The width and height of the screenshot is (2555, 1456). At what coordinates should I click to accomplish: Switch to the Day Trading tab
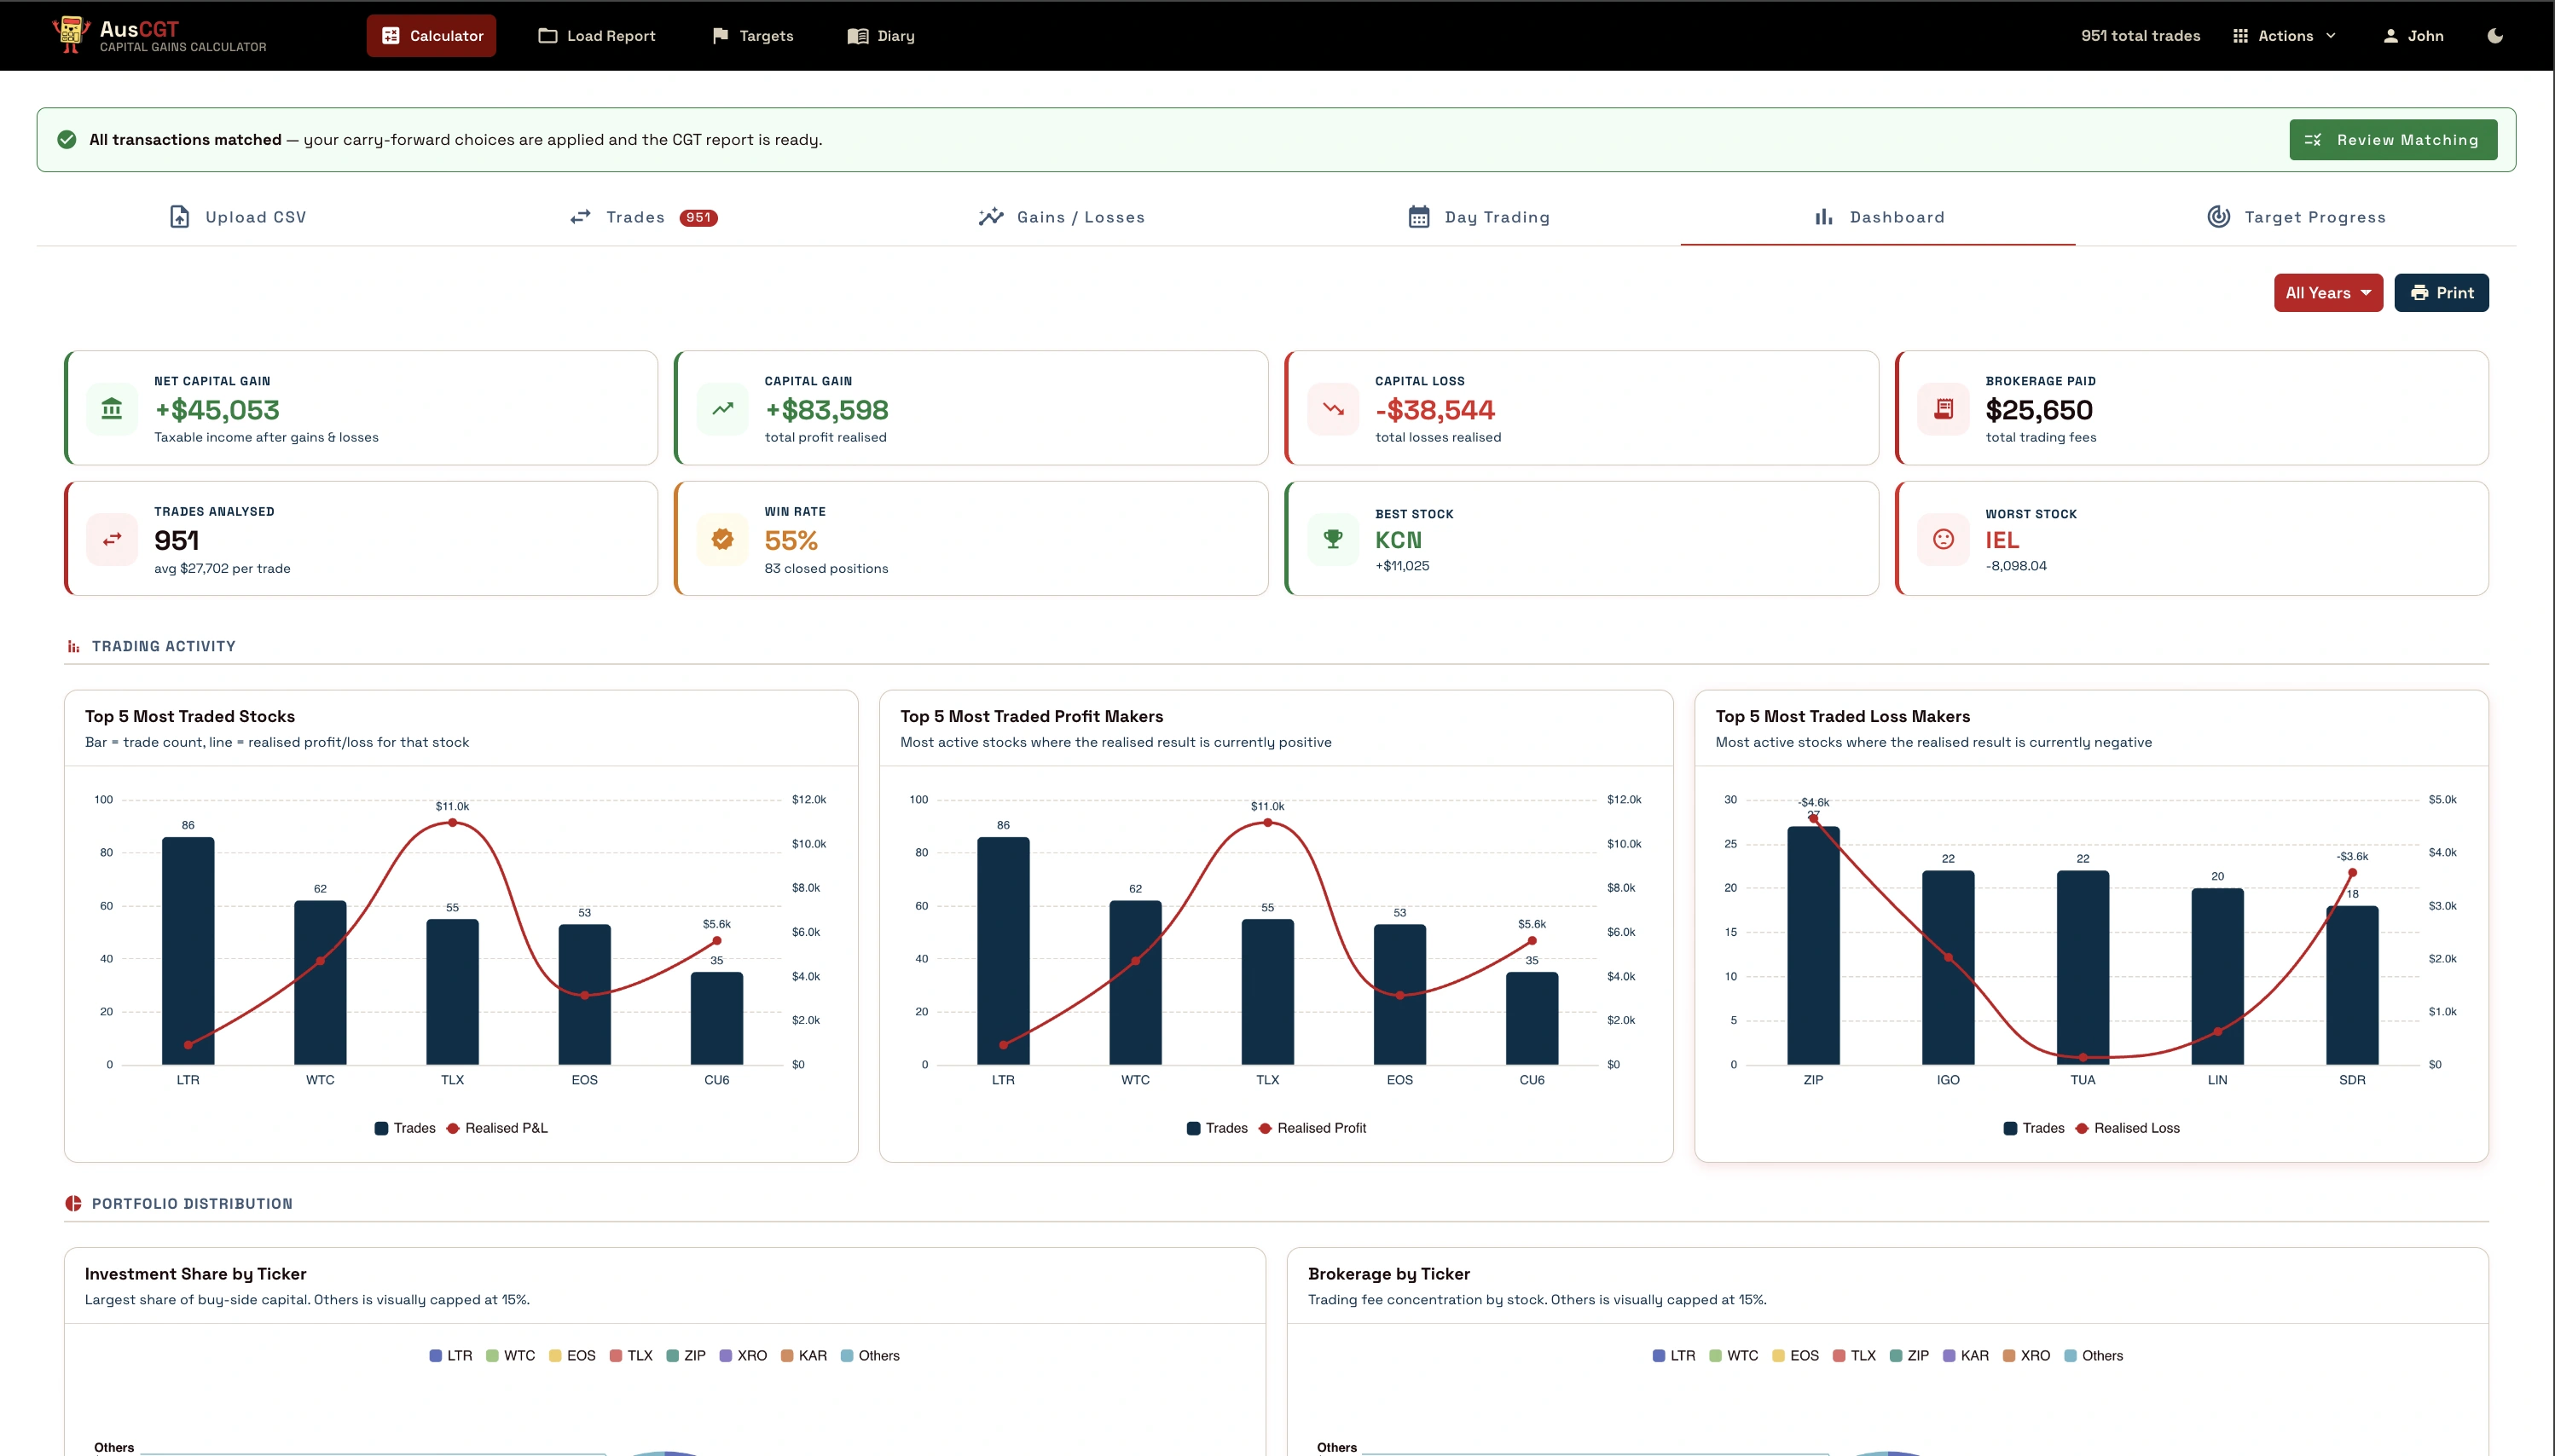[1479, 217]
